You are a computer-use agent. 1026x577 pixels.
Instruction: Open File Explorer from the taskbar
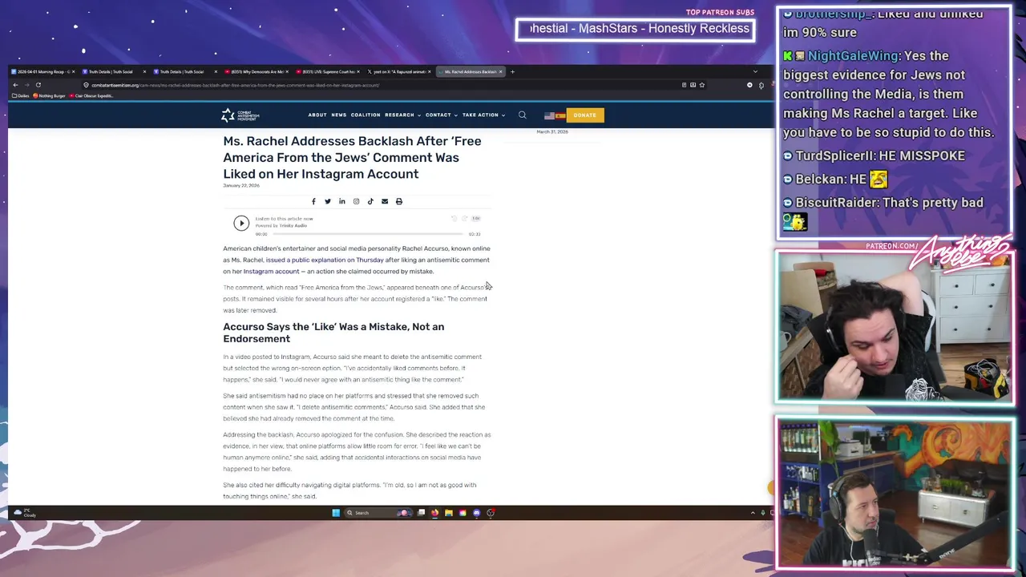tap(449, 513)
